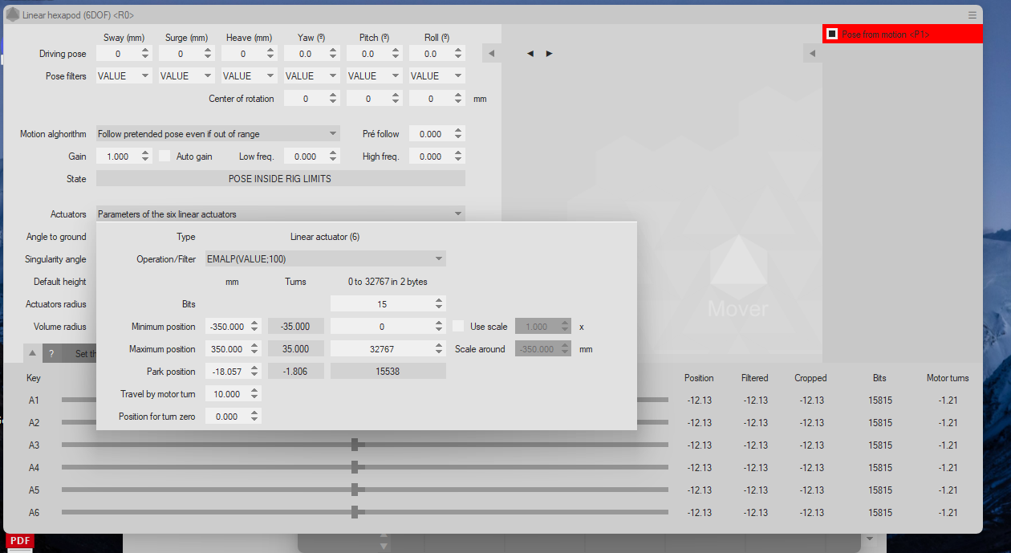Click collapse arrow left of Pose from motion
The width and height of the screenshot is (1011, 553).
tap(812, 54)
